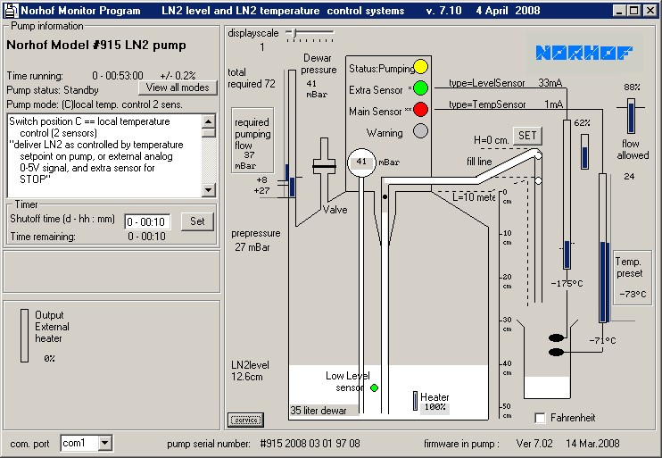Click the yellow Status Pumping indicator light
Screen dimensions: 662x458
(x=420, y=67)
